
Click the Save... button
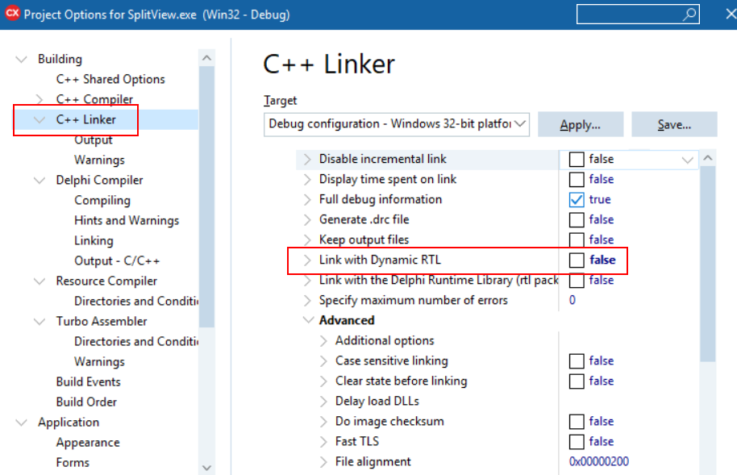pyautogui.click(x=674, y=125)
